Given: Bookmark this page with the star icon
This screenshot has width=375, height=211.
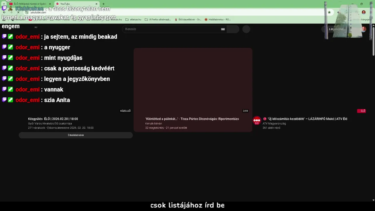Looking at the screenshot, I should click(329, 12).
